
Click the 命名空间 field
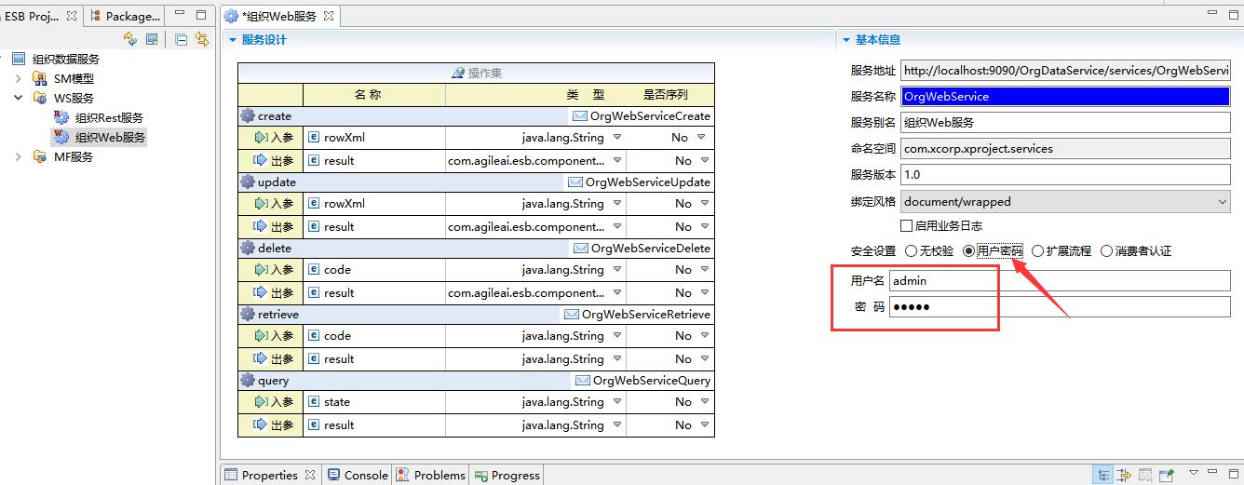tap(1065, 149)
